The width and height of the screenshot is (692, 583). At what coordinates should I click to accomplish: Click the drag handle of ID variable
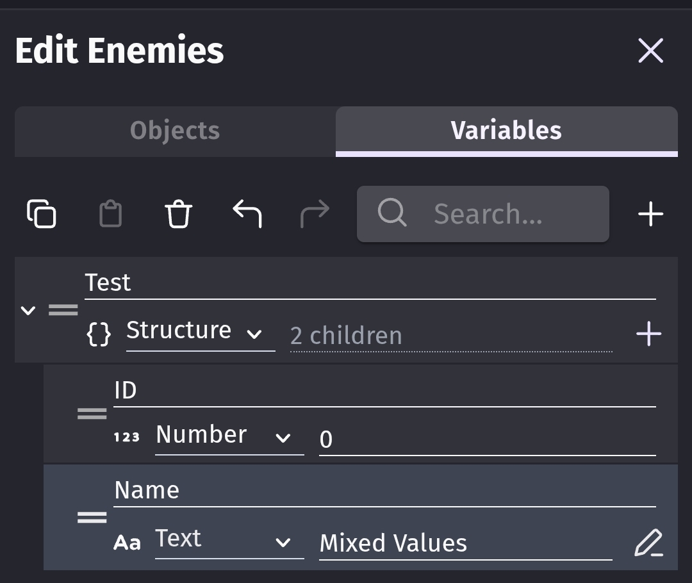[92, 414]
